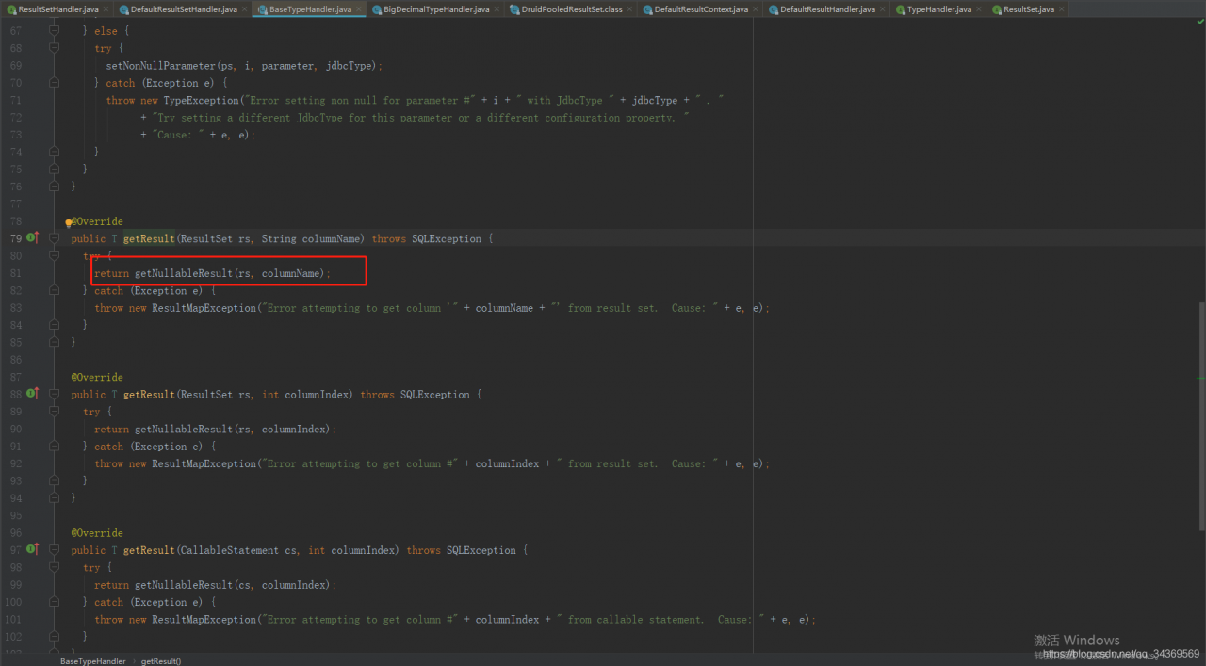The height and width of the screenshot is (666, 1206).
Task: Open the yellow lightbulb intention beside @Override line 78
Action: click(x=69, y=222)
